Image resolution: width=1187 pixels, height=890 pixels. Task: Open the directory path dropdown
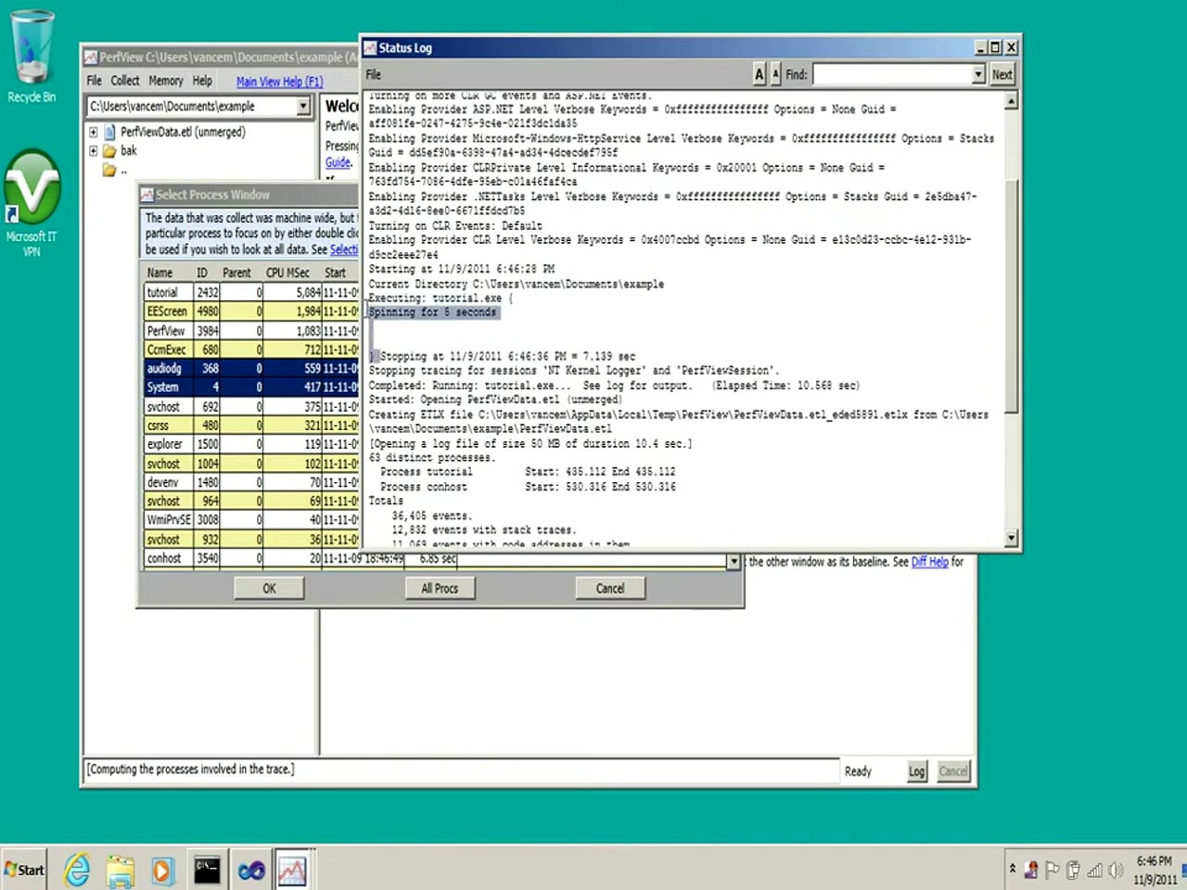[303, 106]
